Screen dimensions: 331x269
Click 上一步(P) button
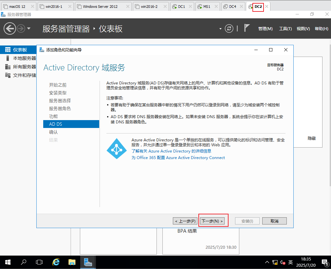point(185,221)
